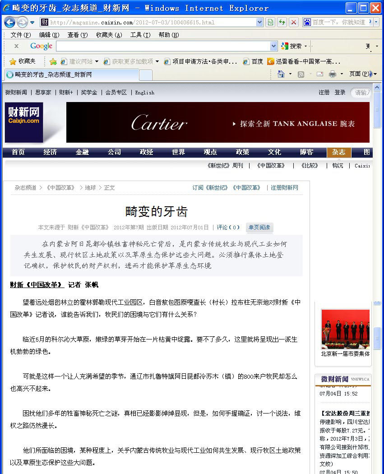Viewport: 384px width, 474px height.
Task: Select the 畸变的牙齿_杂志频道_财新网 tab
Action: pyautogui.click(x=72, y=74)
